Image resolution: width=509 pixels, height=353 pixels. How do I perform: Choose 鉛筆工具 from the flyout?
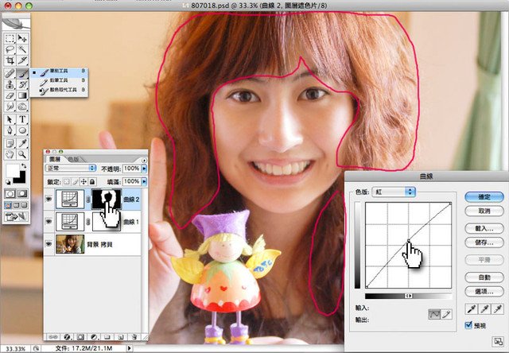[x=59, y=80]
